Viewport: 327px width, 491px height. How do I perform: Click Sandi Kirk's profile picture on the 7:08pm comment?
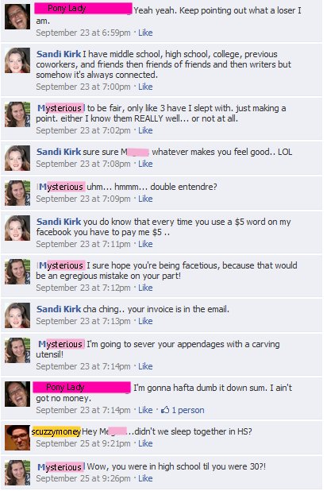(17, 158)
